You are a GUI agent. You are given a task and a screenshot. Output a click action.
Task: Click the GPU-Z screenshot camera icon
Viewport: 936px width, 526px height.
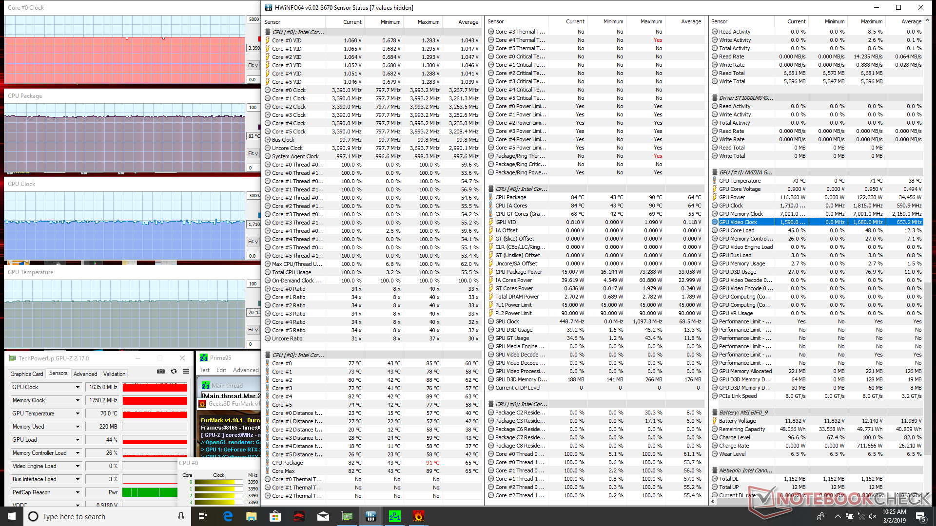pyautogui.click(x=160, y=371)
